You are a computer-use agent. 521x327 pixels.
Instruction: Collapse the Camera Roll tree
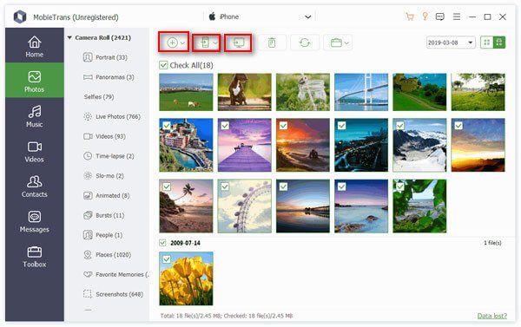coord(69,37)
